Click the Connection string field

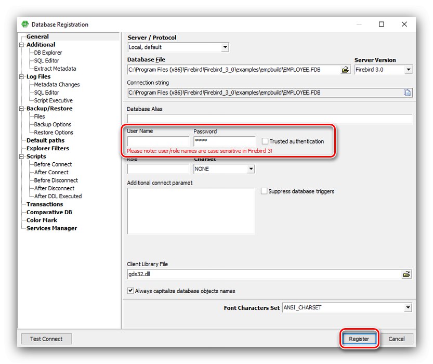(265, 93)
